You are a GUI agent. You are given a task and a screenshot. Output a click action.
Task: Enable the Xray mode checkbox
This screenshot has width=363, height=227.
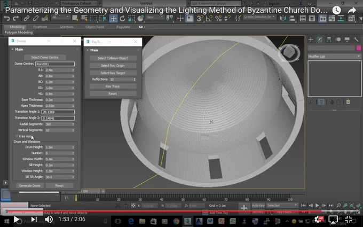[17, 136]
